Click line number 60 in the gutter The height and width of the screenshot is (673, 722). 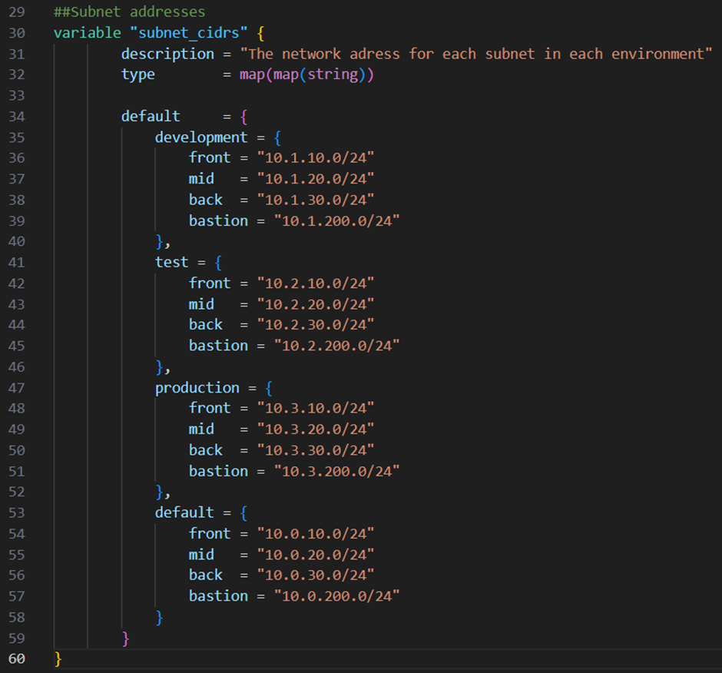[17, 658]
